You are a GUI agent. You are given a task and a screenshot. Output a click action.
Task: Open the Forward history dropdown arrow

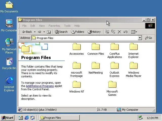coord(44,32)
